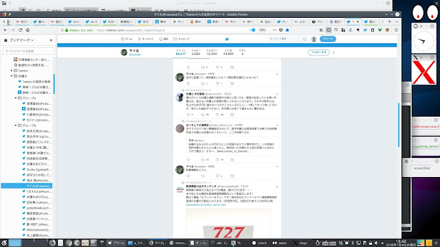Expand the Twitter bookmark folder
Image resolution: width=440 pixels, height=247 pixels.
click(x=12, y=71)
